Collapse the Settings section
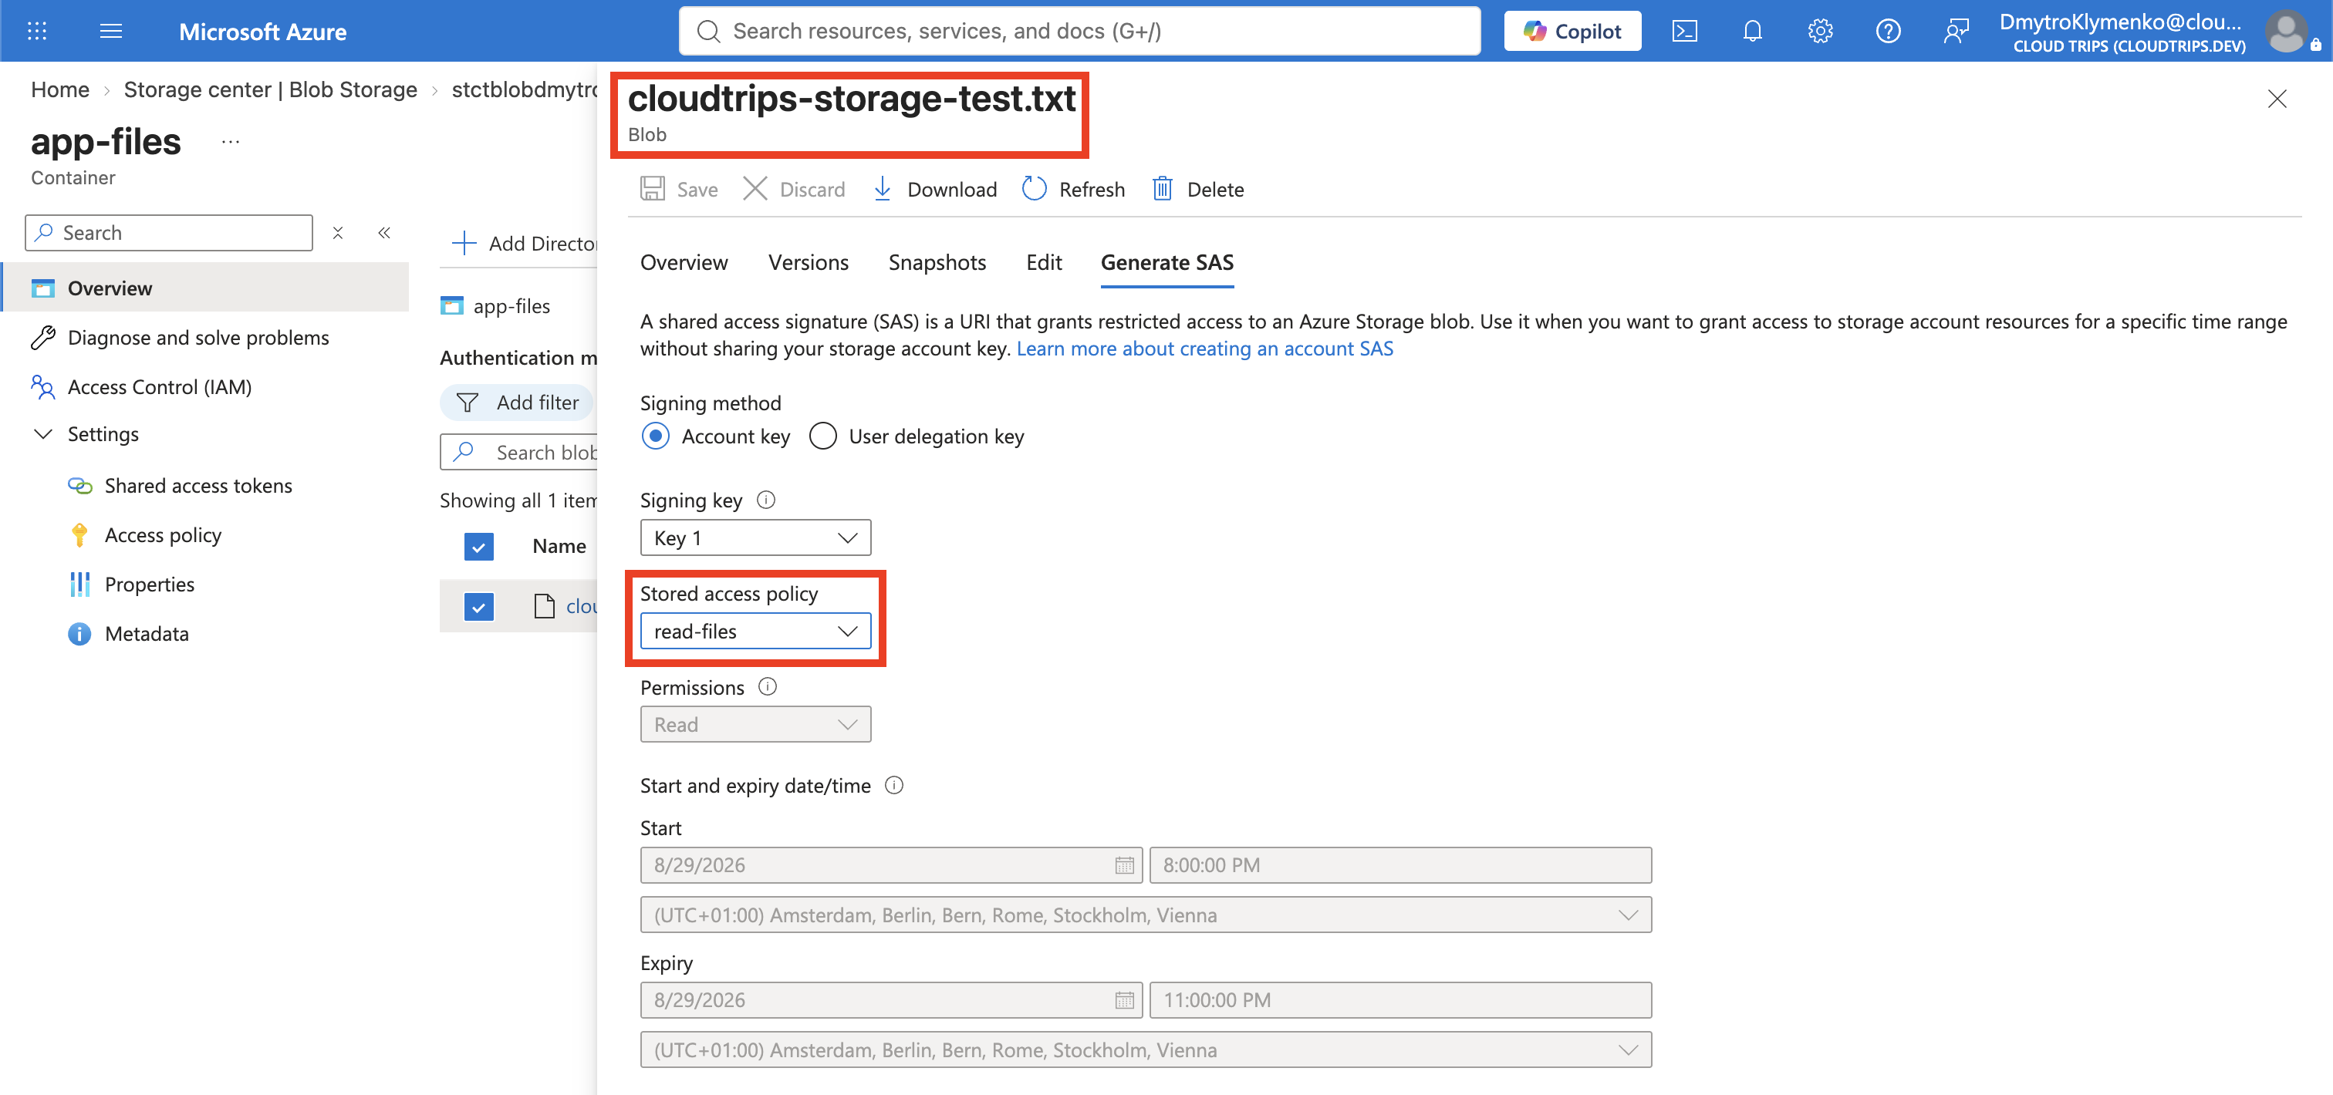 pyautogui.click(x=42, y=433)
